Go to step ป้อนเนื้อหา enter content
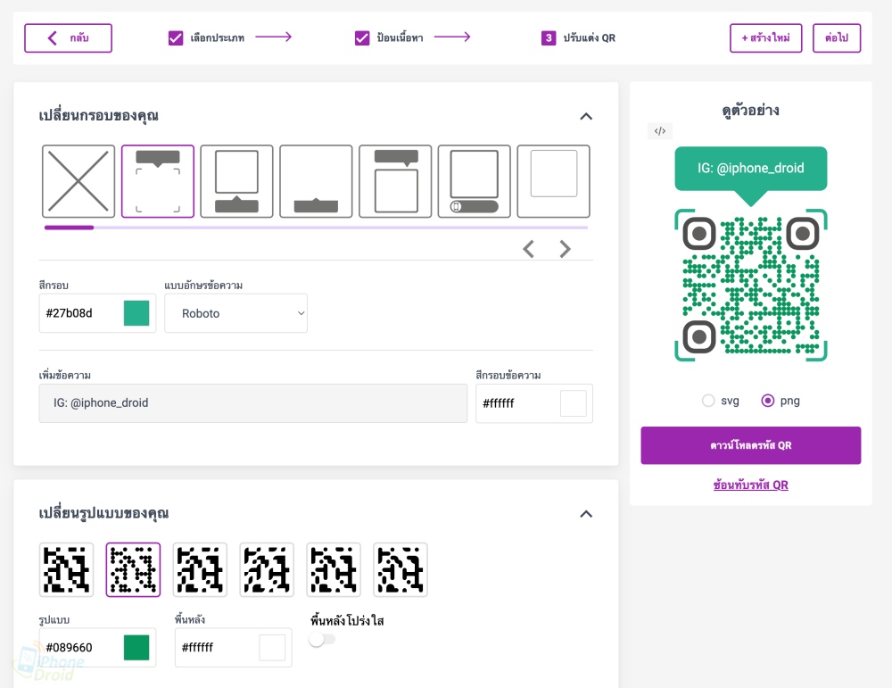 389,38
